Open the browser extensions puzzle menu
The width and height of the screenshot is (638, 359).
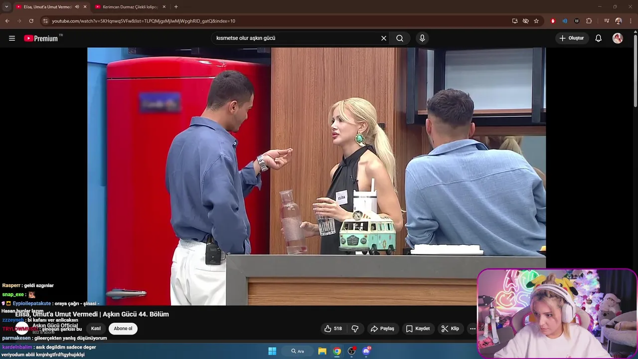tap(589, 21)
